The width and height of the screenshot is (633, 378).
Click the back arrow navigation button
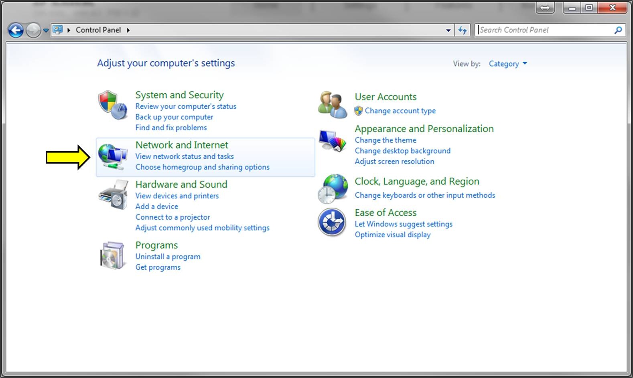coord(16,30)
